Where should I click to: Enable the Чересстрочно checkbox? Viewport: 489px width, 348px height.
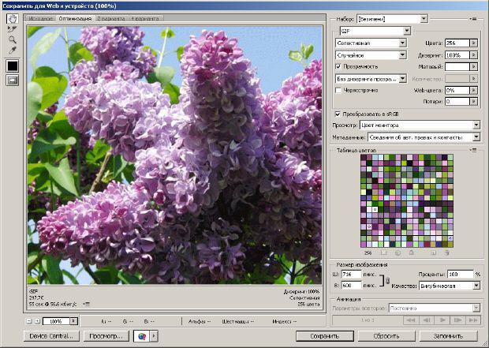pyautogui.click(x=338, y=90)
